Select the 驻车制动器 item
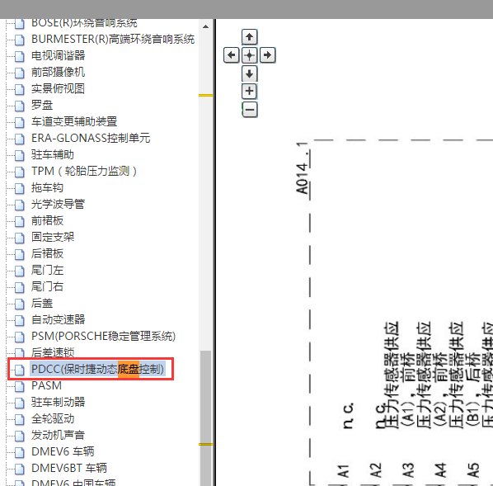Image resolution: width=493 pixels, height=486 pixels. click(x=59, y=402)
